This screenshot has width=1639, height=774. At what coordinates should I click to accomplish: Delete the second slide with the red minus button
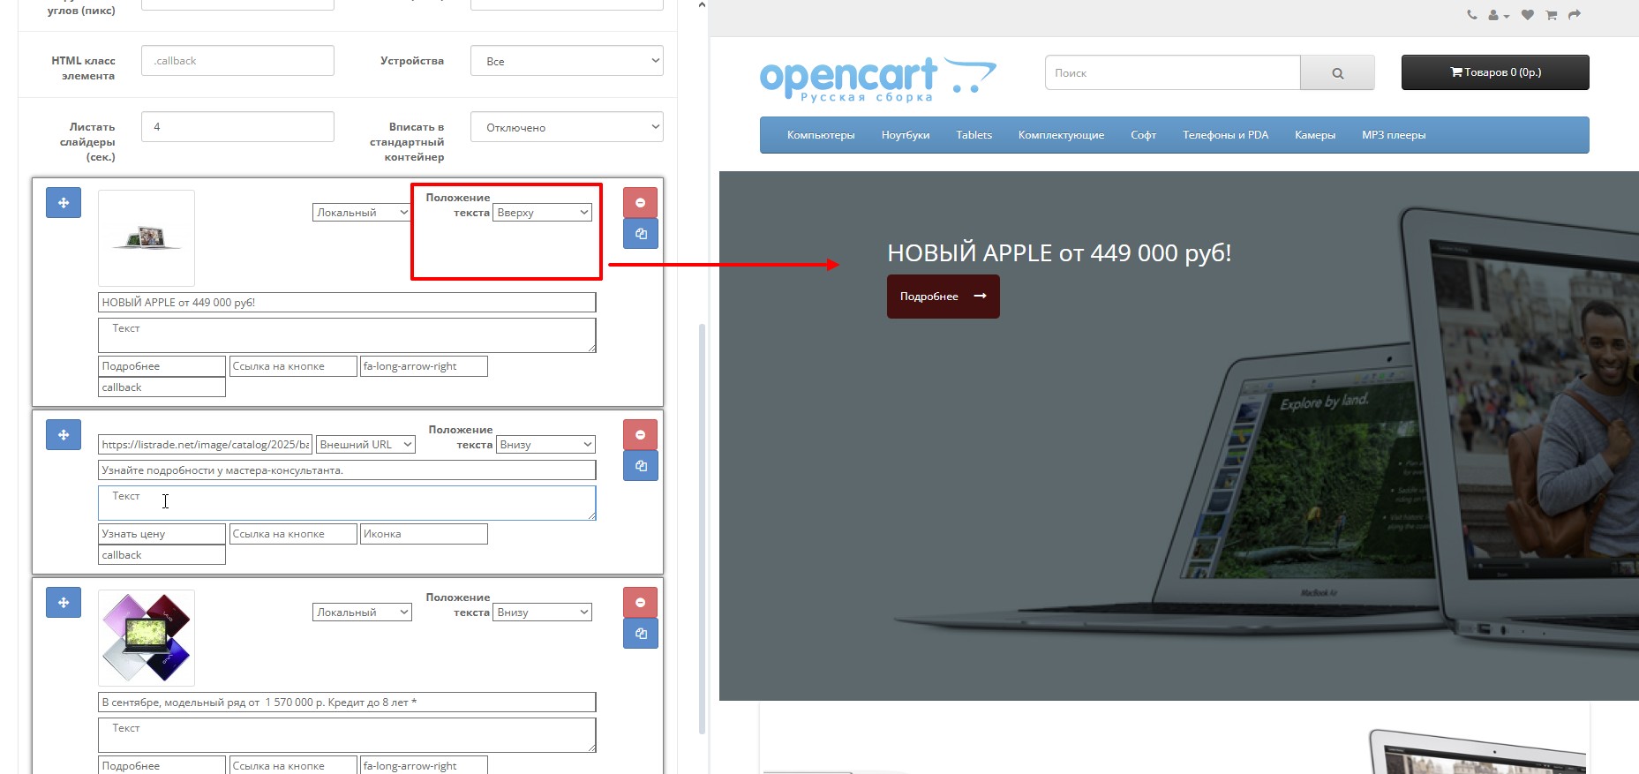point(640,435)
